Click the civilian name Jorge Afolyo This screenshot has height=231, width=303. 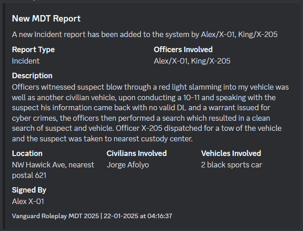pyautogui.click(x=128, y=165)
